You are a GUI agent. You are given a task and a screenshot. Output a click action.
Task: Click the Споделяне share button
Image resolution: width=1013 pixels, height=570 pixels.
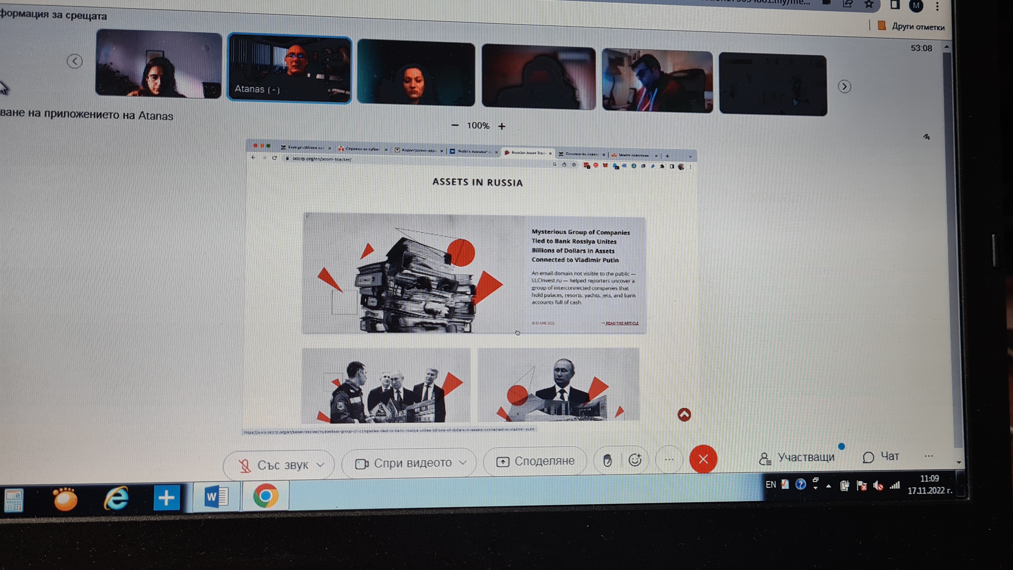pos(535,461)
